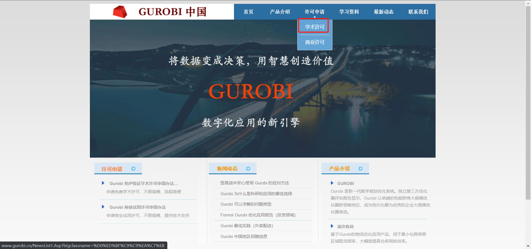Click Gurobi 最佳实践（外卖配送）news entry

246,226
